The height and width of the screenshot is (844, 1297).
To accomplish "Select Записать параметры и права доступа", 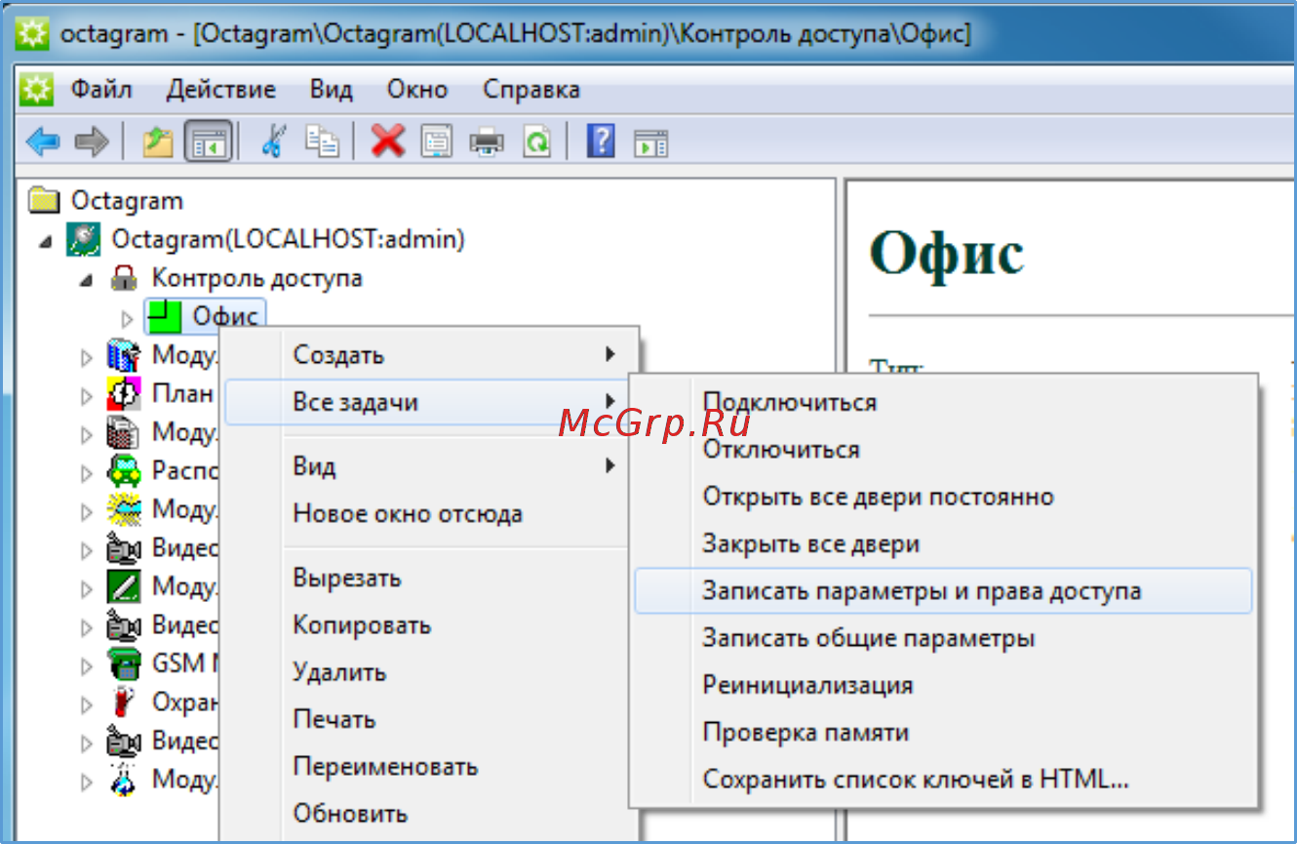I will [x=943, y=591].
